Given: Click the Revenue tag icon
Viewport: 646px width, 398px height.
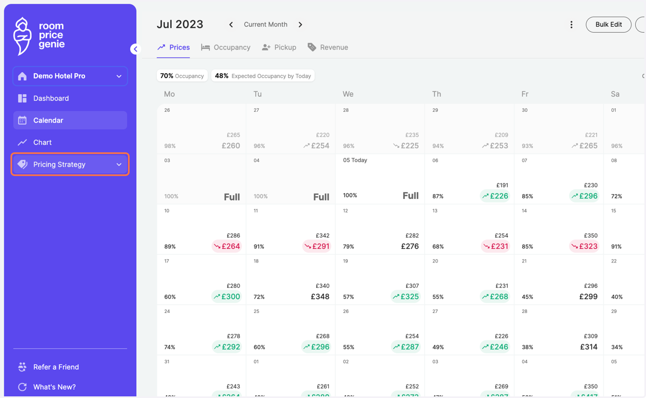Looking at the screenshot, I should [x=312, y=47].
